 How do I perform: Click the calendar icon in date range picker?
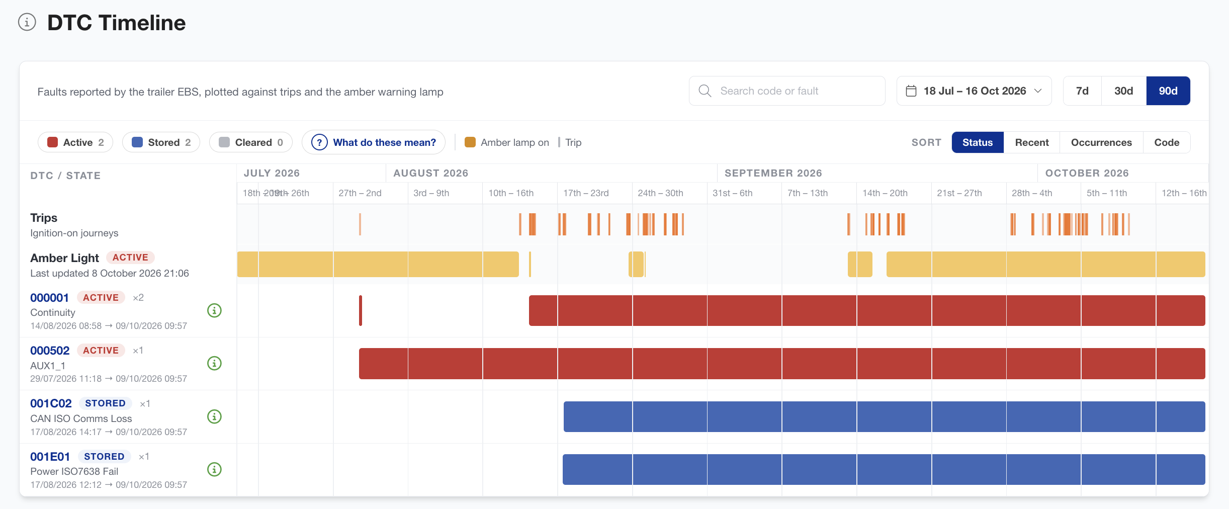pos(911,91)
